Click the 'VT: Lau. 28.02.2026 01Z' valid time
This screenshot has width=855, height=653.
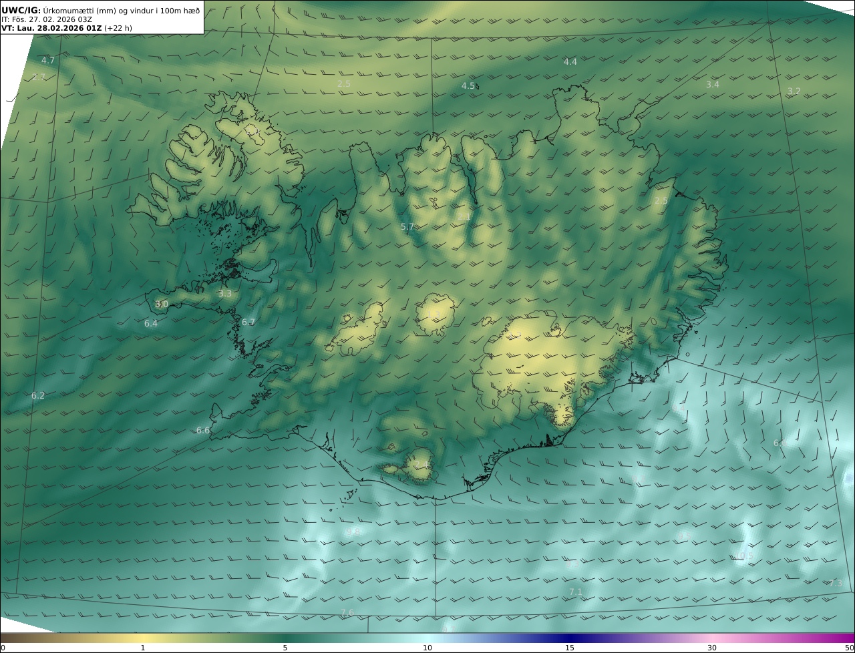tap(51, 29)
